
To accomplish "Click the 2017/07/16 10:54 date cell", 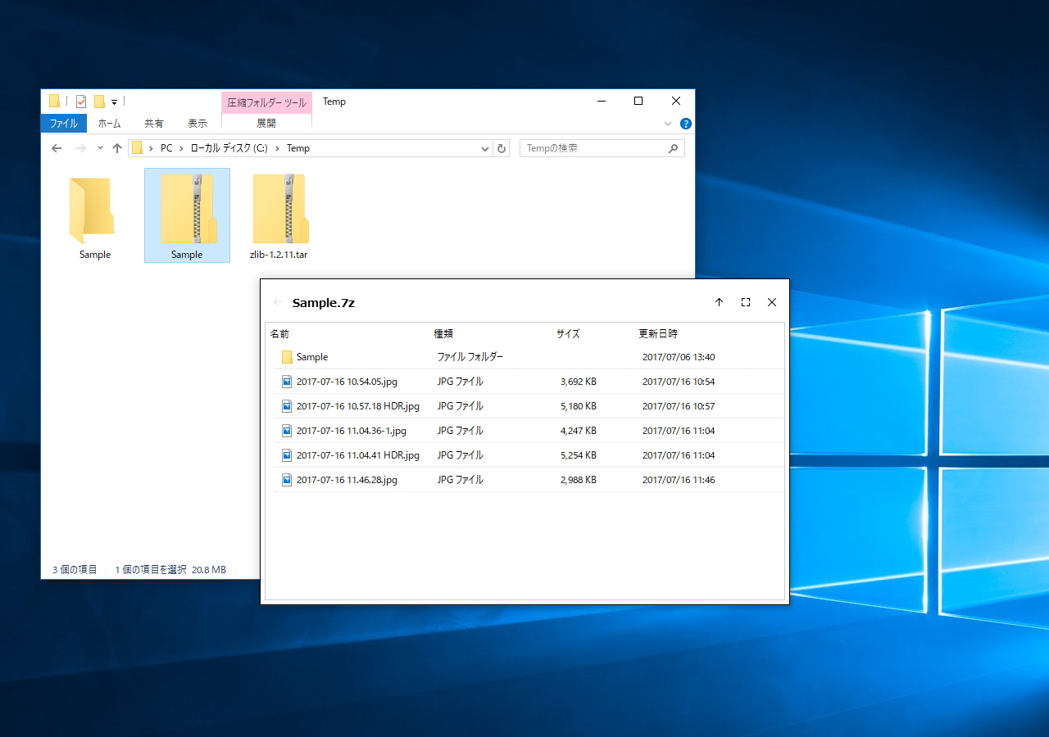I will (679, 382).
